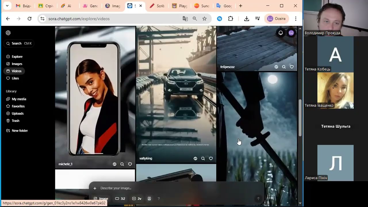Open My media library

[16, 99]
